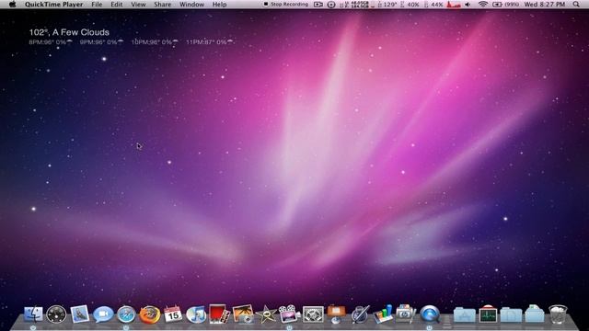Click the Wed 8:27 PM clock
Image resolution: width=589 pixels, height=331 pixels.
(x=545, y=5)
